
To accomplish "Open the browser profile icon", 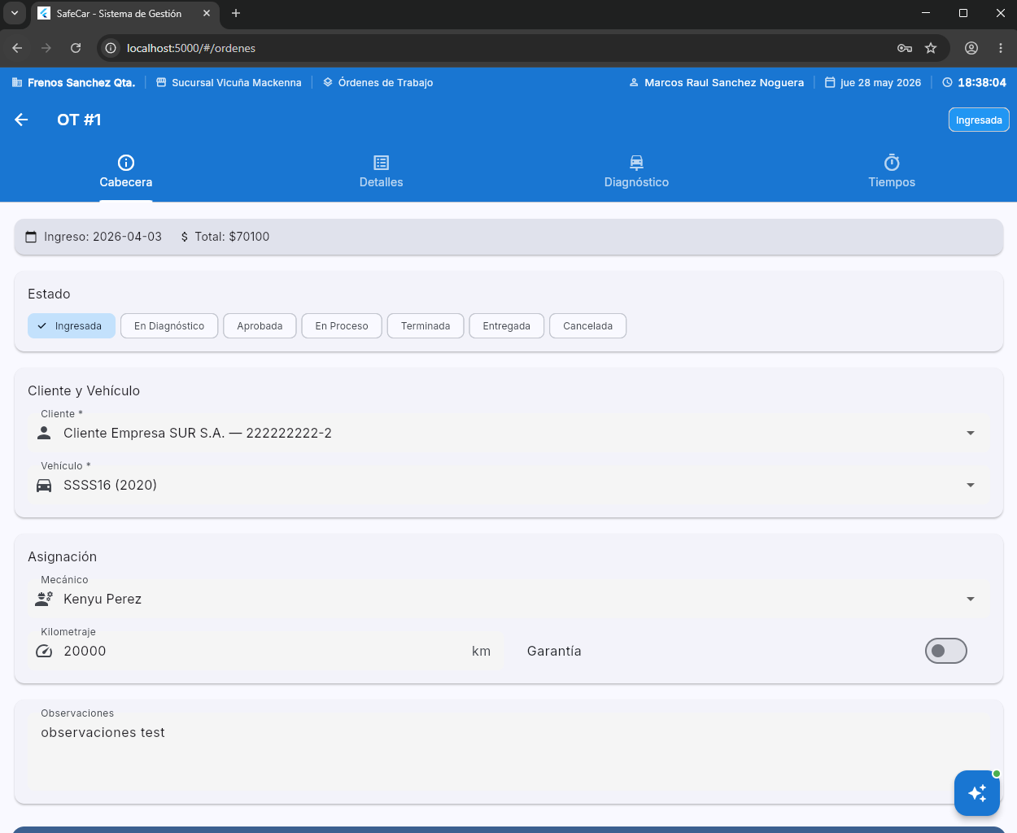I will tap(971, 48).
